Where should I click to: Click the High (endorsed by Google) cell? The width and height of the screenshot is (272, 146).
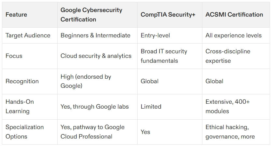click(x=86, y=81)
